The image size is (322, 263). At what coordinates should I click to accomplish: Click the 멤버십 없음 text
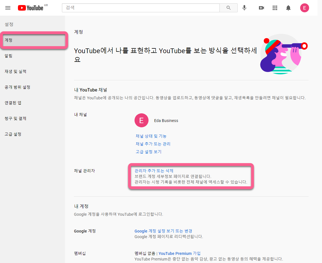(145, 253)
